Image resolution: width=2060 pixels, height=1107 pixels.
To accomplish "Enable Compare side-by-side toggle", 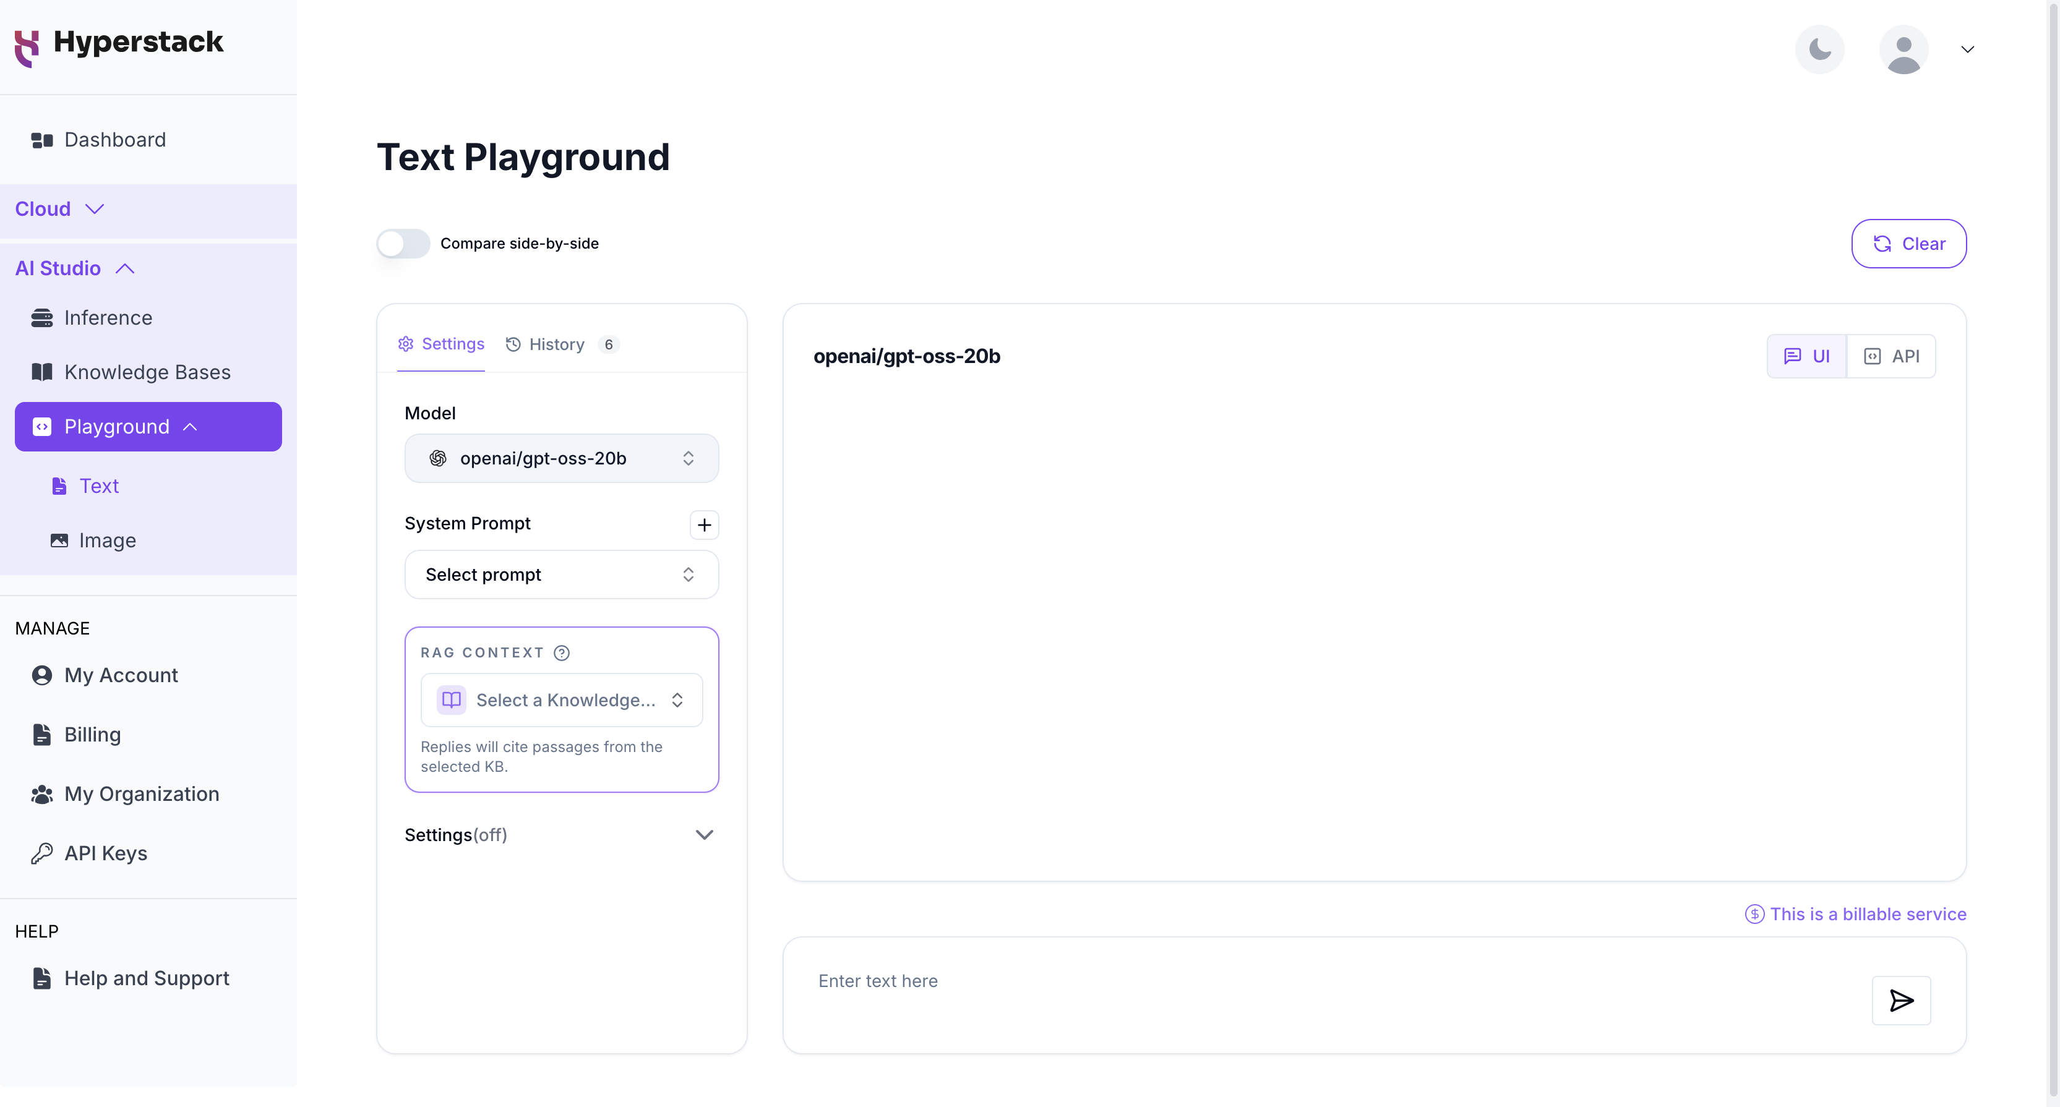I will pyautogui.click(x=403, y=244).
